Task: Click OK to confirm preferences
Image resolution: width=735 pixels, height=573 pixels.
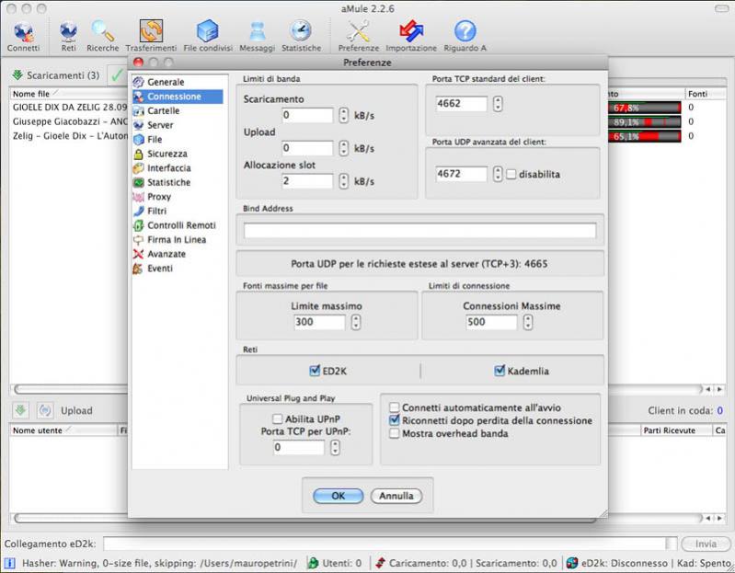Action: coord(338,496)
